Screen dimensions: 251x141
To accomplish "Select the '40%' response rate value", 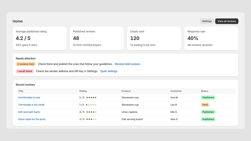I will click(x=193, y=38).
